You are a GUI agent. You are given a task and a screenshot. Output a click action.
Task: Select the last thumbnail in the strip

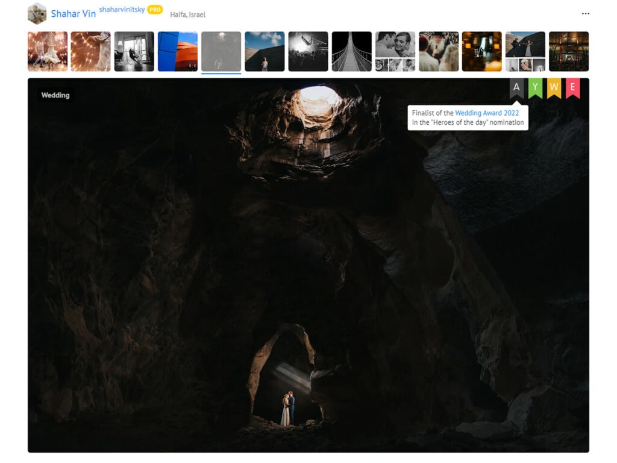pyautogui.click(x=568, y=52)
